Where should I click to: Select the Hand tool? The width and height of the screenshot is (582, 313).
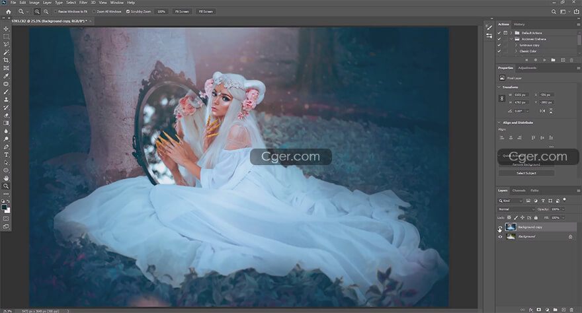tap(6, 178)
